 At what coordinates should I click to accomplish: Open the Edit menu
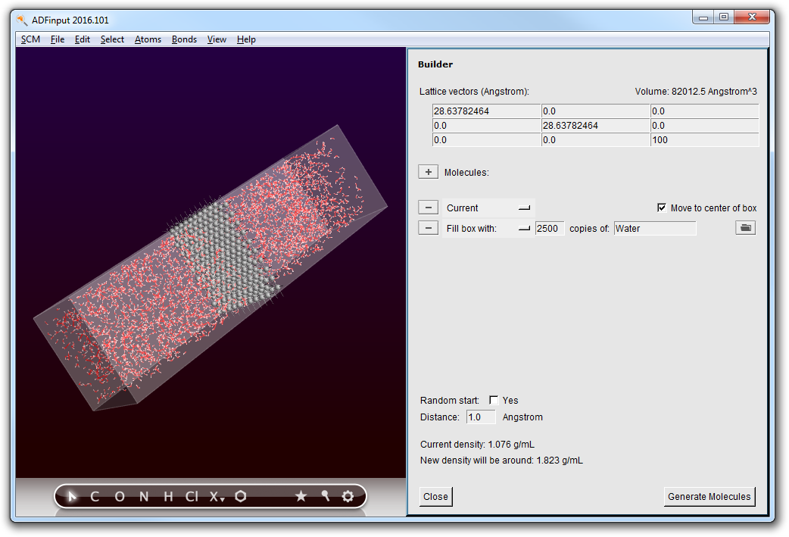(82, 39)
